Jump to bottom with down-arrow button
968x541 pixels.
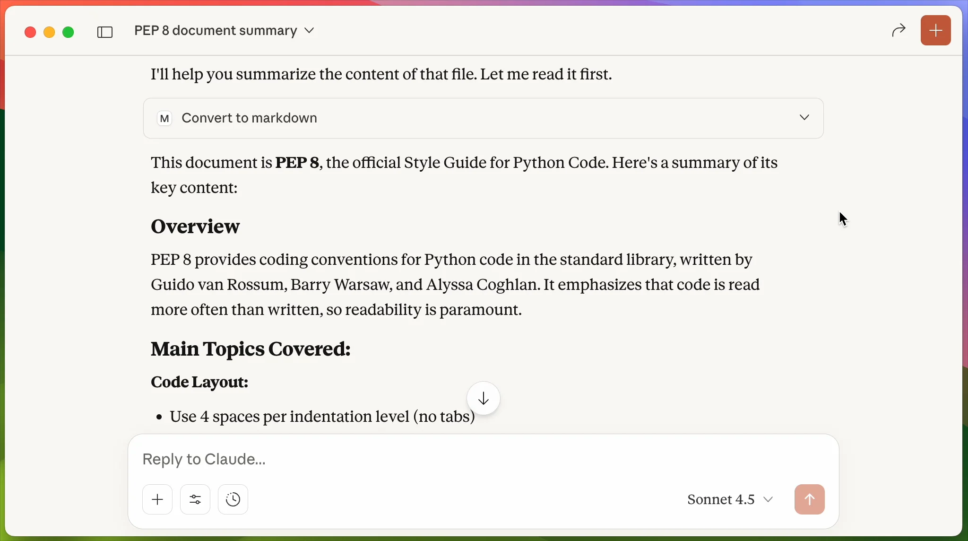pyautogui.click(x=483, y=399)
